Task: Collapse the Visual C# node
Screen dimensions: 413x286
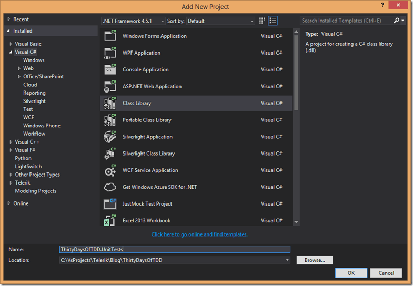Action: pyautogui.click(x=11, y=52)
